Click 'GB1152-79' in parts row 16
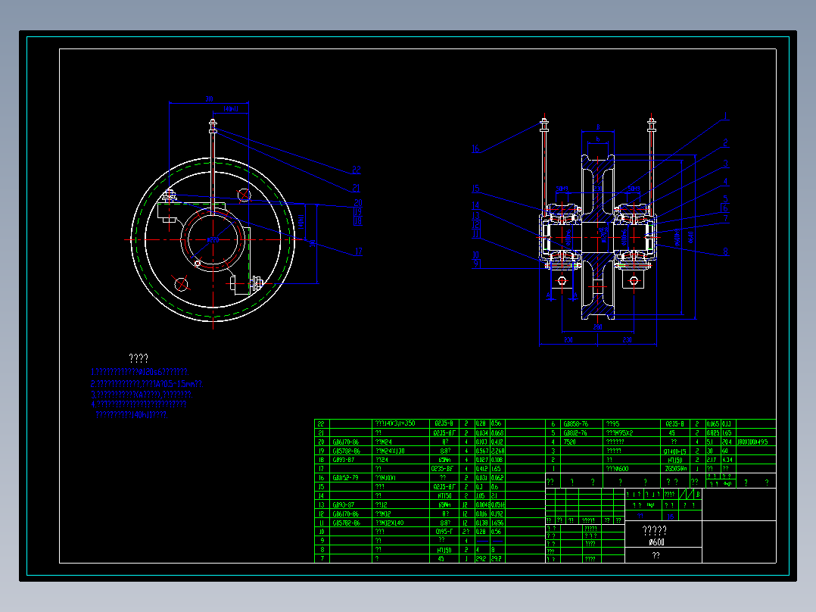 pos(345,478)
